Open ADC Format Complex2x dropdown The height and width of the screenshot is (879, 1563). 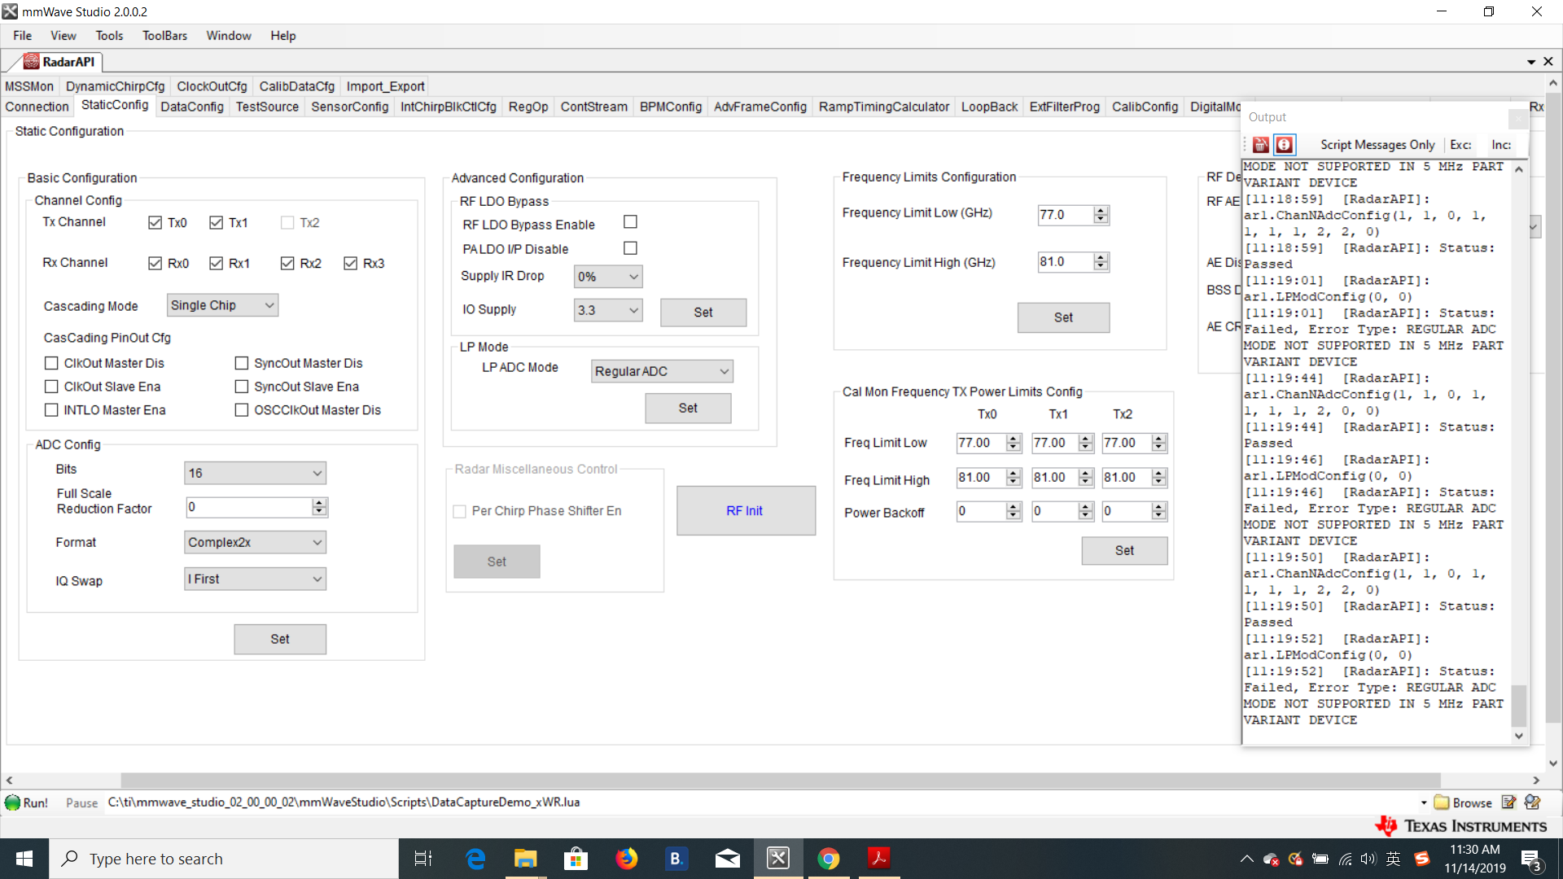[255, 542]
